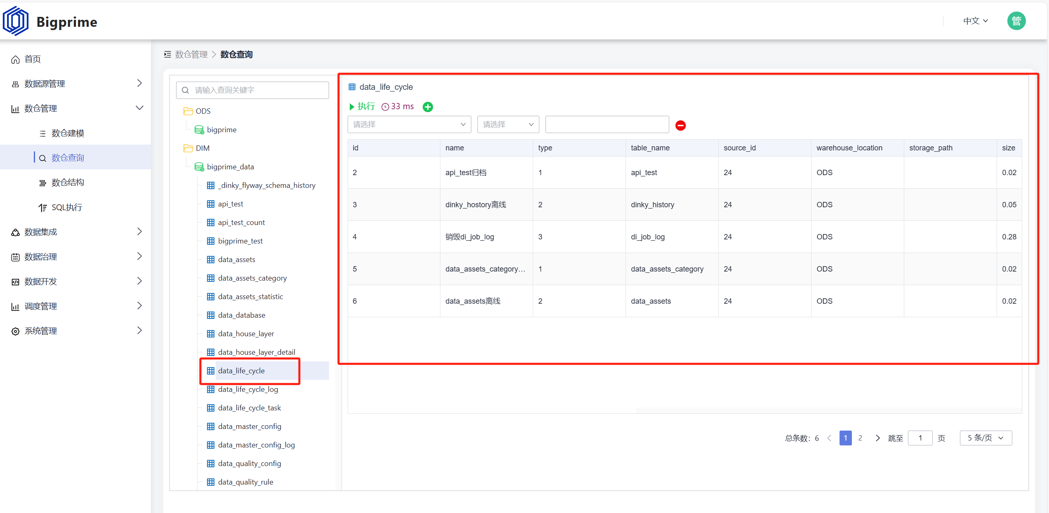Click the next page arrow
The image size is (1049, 513).
[x=877, y=438]
